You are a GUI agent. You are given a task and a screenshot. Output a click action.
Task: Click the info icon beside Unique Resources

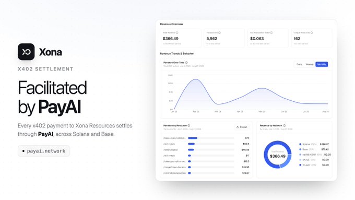point(312,32)
